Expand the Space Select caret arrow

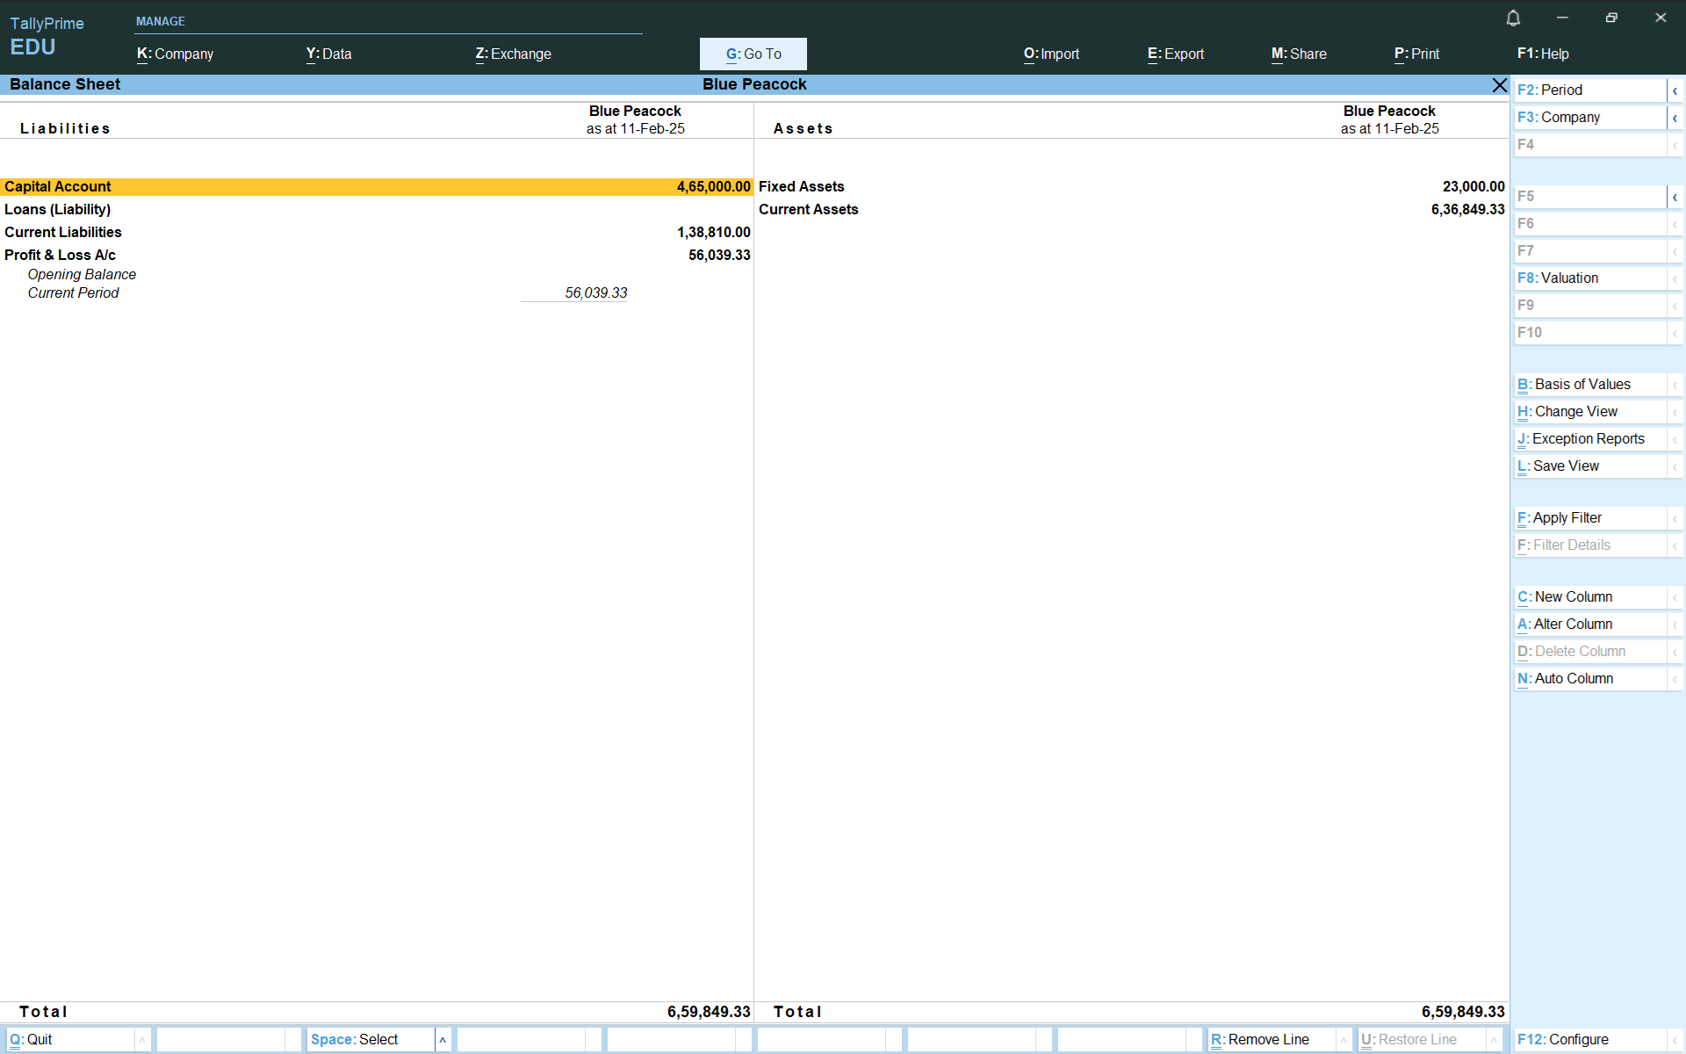443,1040
